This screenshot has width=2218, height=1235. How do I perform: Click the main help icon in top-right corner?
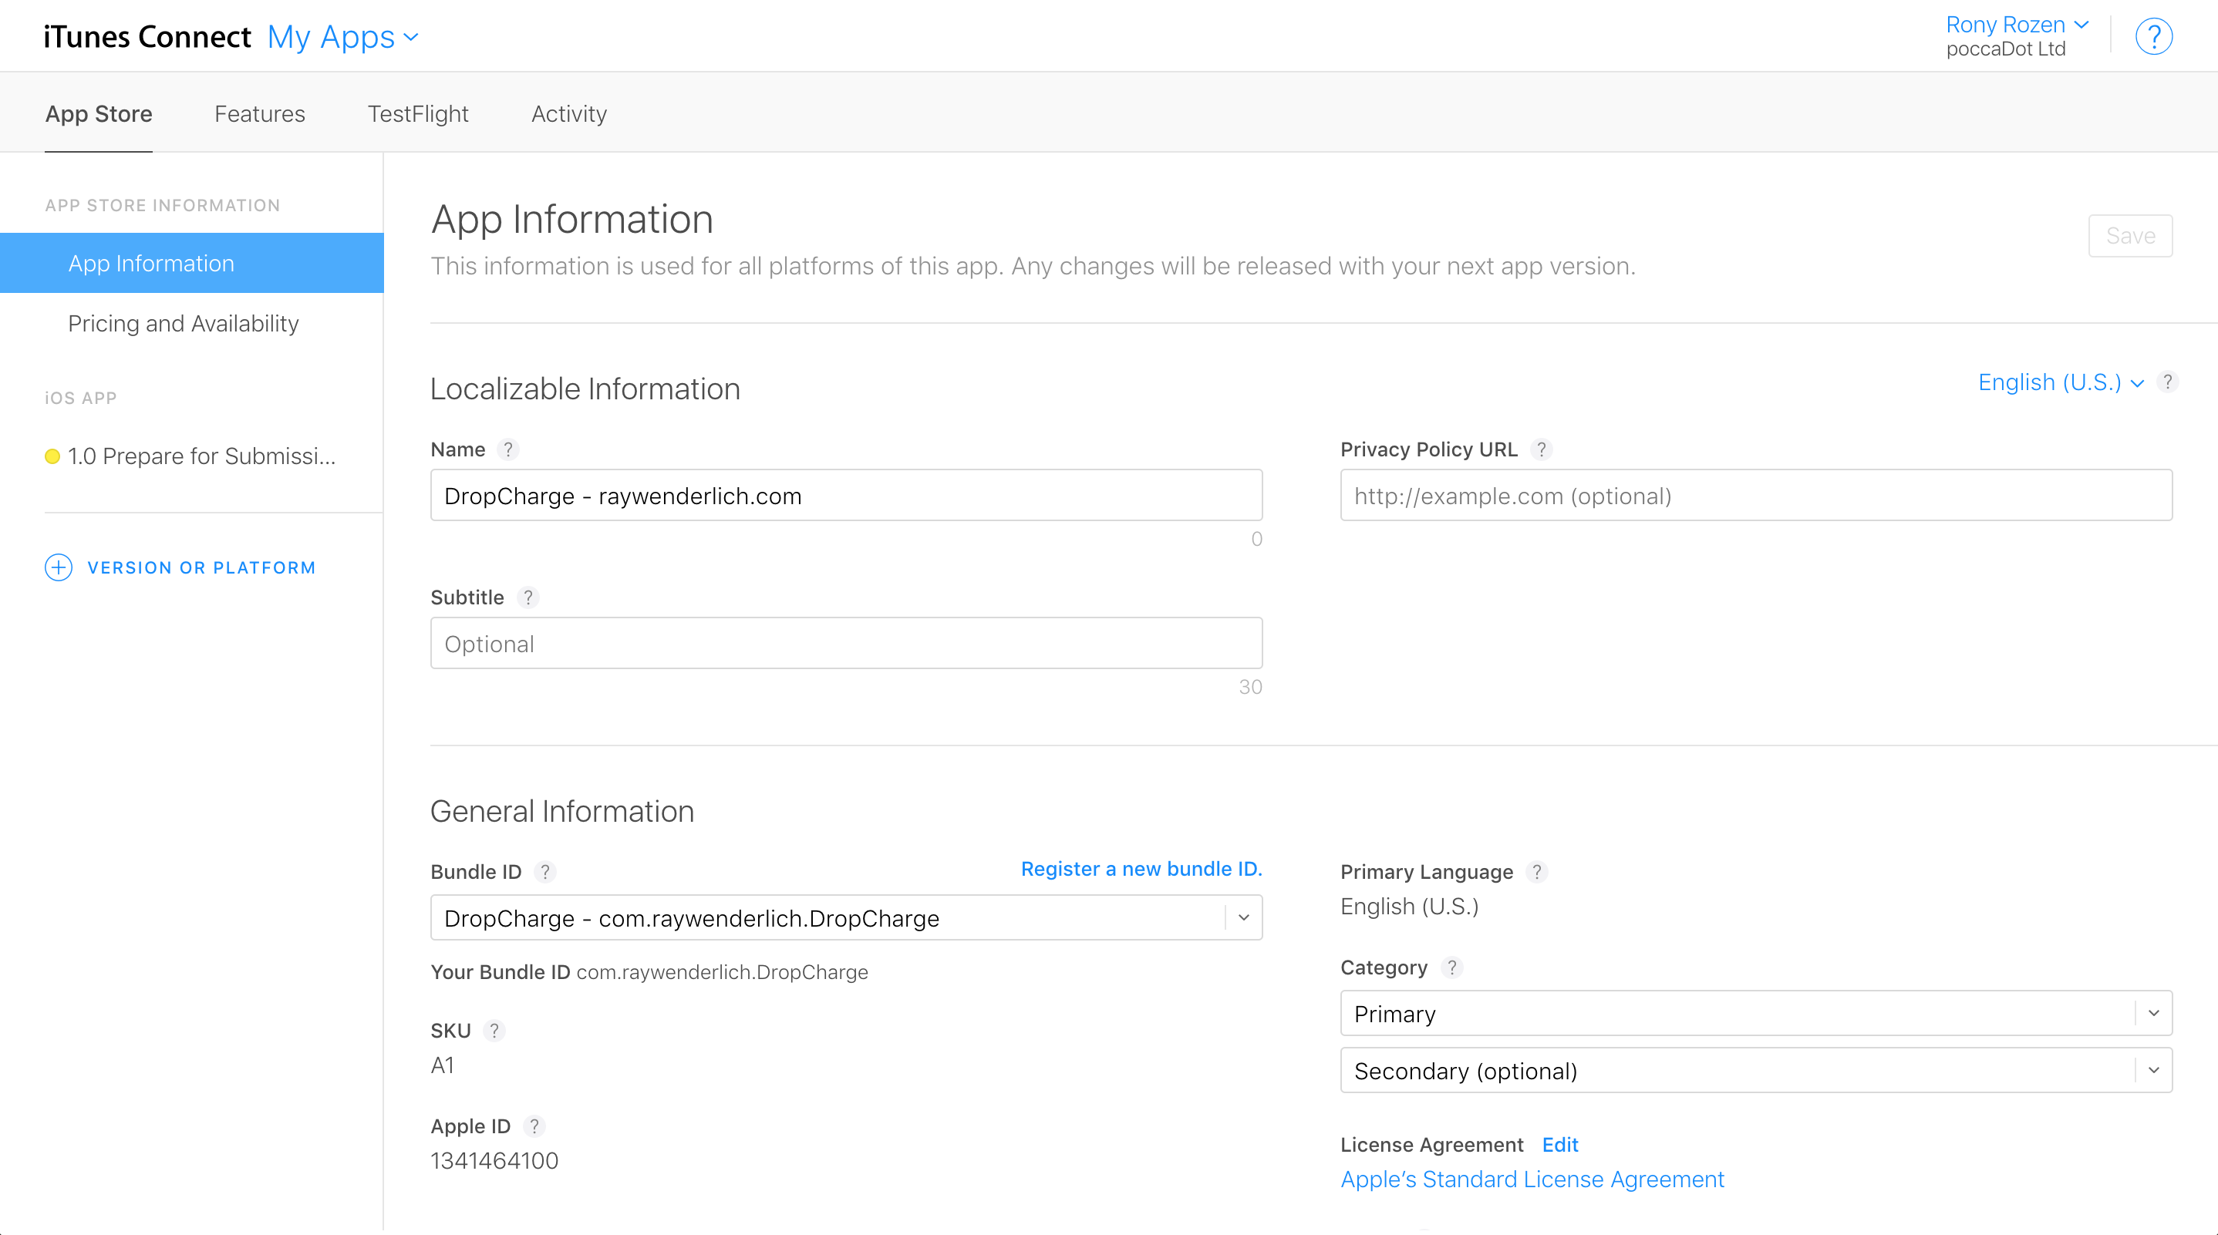click(x=2153, y=37)
